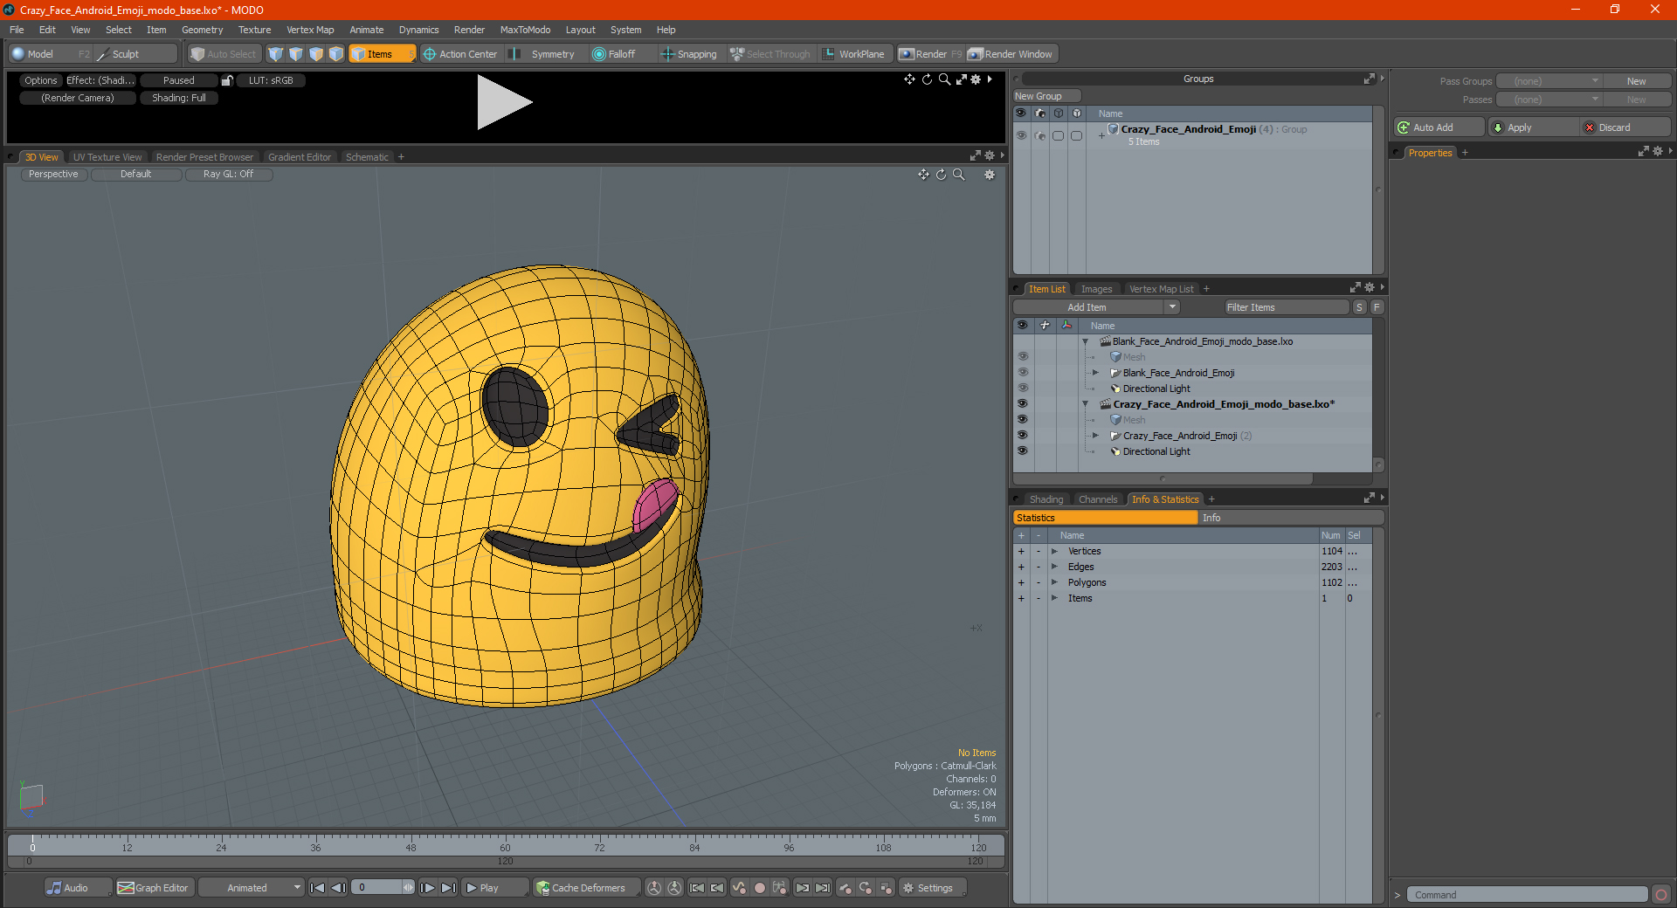Open the Graph Editor

click(153, 888)
